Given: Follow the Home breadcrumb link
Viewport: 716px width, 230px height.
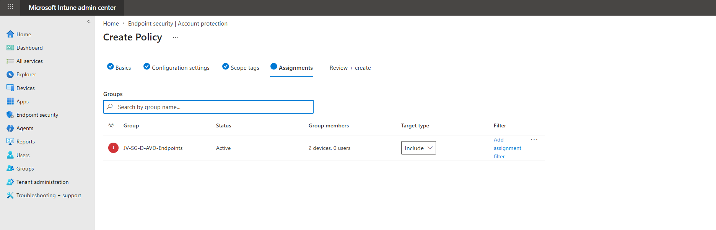Looking at the screenshot, I should (x=111, y=24).
